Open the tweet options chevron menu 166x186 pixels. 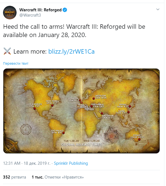(x=158, y=9)
